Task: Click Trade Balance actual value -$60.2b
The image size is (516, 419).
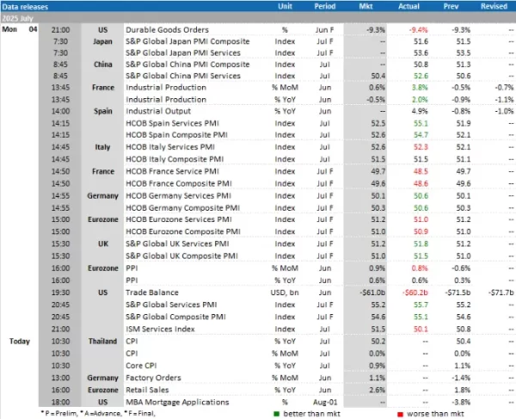Action: pos(415,293)
